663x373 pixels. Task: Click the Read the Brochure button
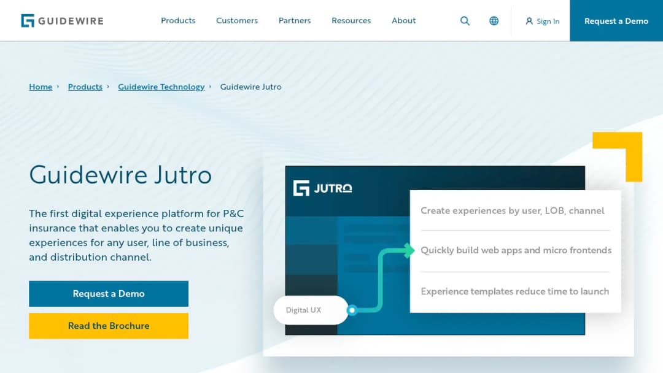109,326
